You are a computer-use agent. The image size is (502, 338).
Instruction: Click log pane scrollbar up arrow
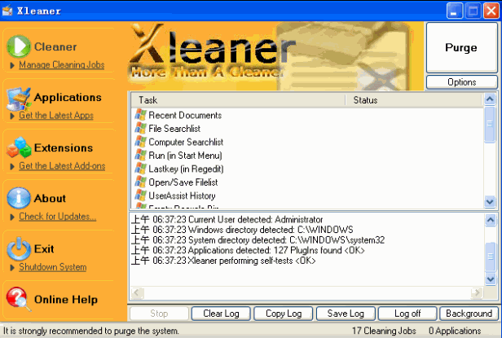tap(491, 220)
